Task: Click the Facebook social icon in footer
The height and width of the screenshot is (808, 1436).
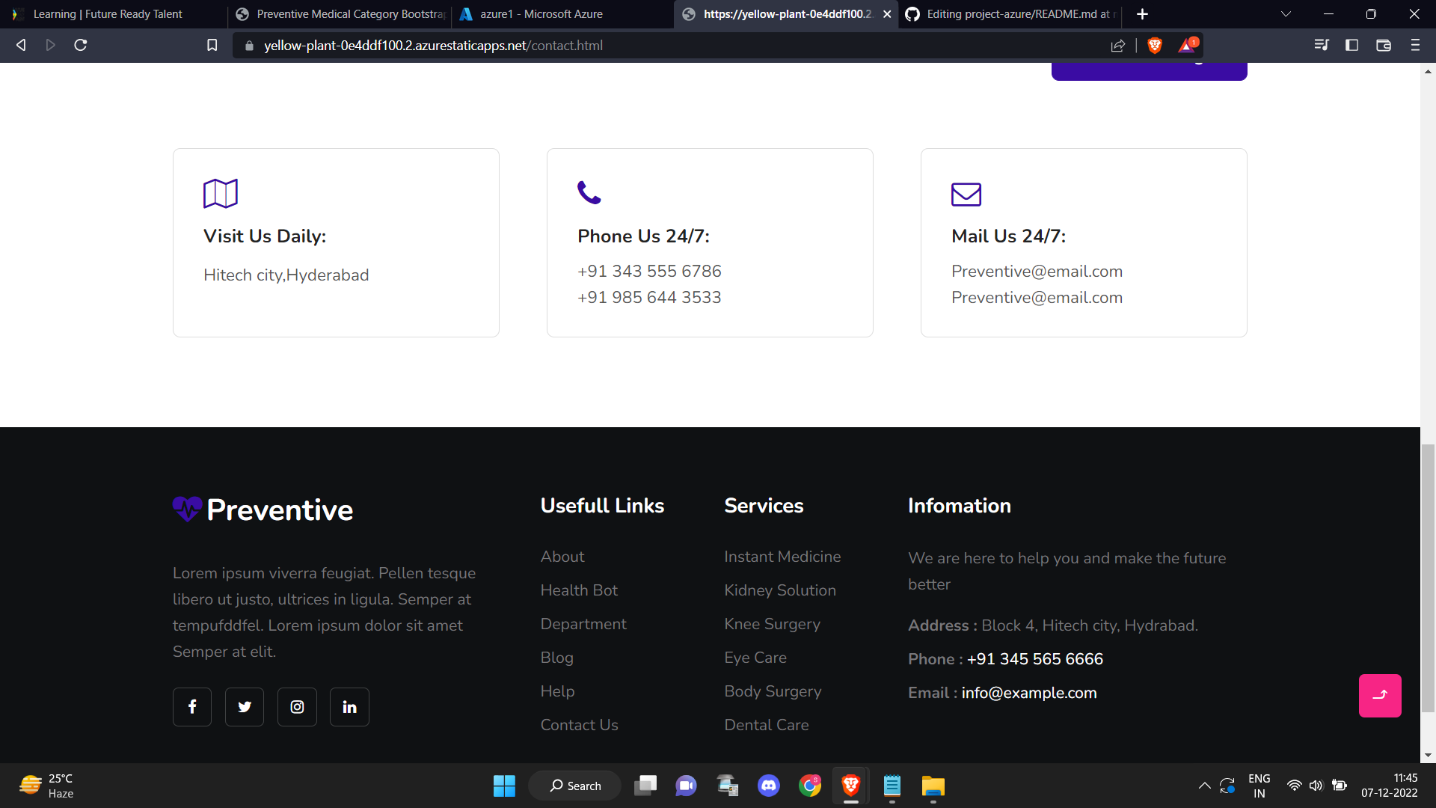Action: click(x=191, y=706)
